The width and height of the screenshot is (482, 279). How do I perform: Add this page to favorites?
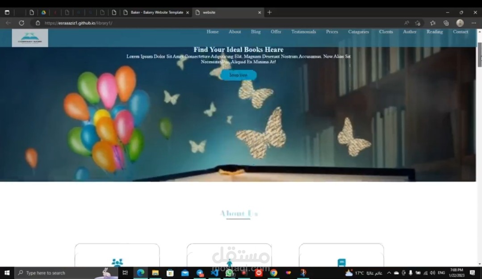(417, 23)
